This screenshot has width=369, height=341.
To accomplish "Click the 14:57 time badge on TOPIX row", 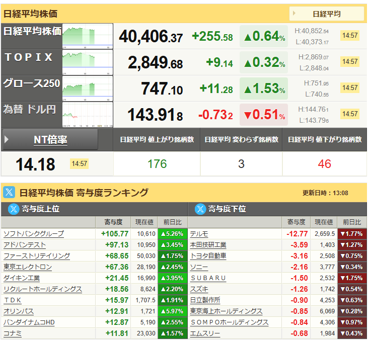I will 350,62.
